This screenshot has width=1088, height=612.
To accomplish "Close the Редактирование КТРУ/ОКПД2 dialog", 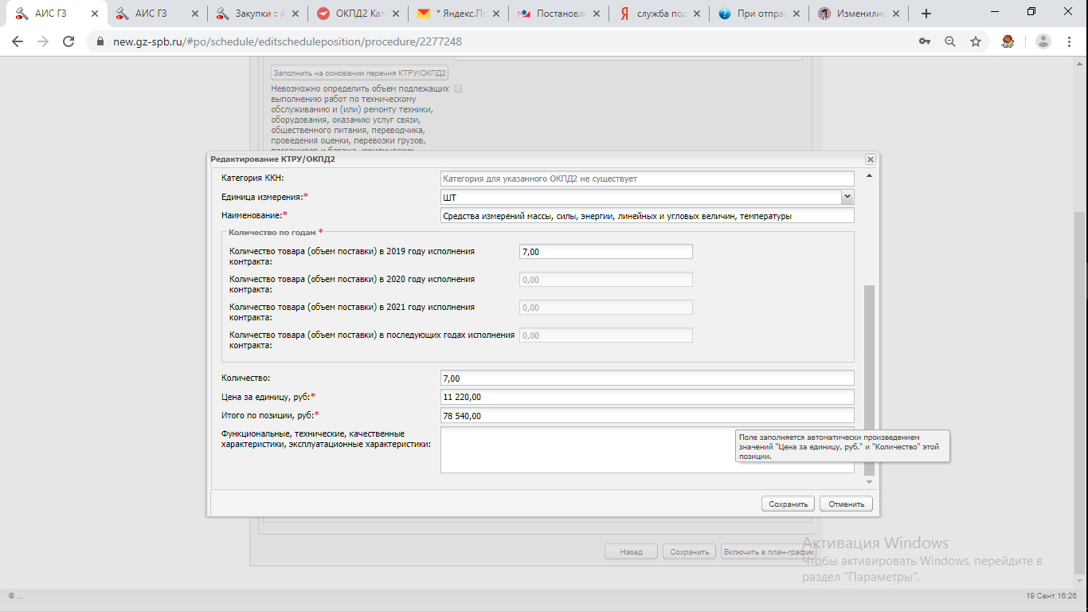I will point(871,159).
